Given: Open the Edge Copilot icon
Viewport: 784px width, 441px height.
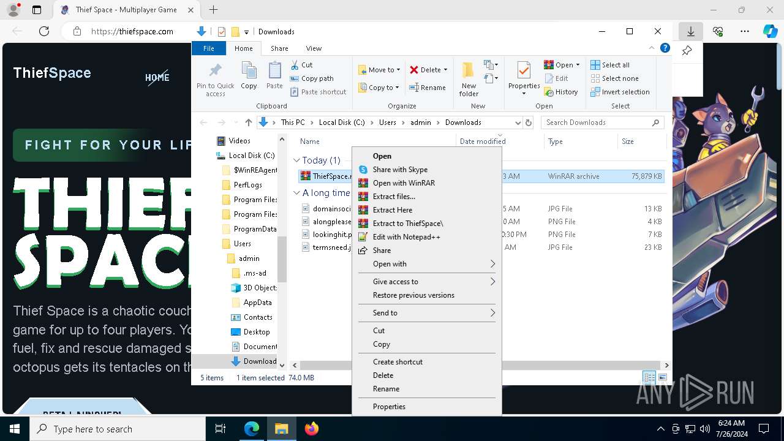Looking at the screenshot, I should [770, 31].
